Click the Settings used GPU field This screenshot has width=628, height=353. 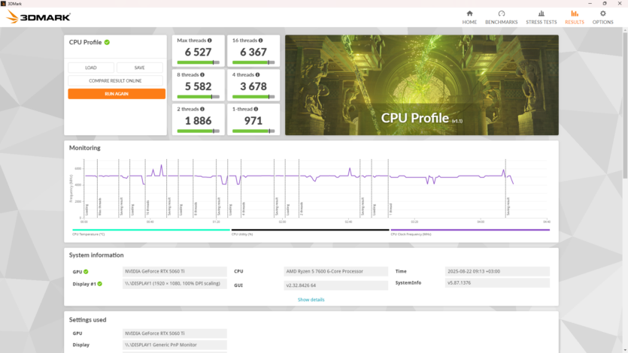point(174,333)
